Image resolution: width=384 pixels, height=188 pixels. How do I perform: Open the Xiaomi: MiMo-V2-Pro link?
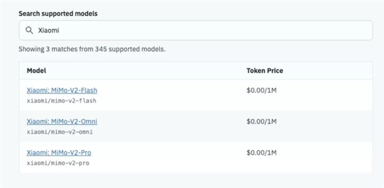pyautogui.click(x=59, y=153)
